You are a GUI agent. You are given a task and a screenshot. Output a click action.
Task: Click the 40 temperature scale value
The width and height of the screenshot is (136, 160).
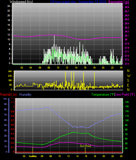(x=126, y=148)
